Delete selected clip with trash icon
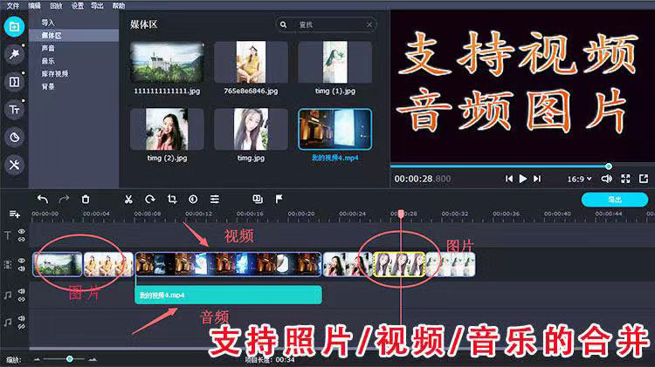Screen dimensions: 655x367 (86, 199)
